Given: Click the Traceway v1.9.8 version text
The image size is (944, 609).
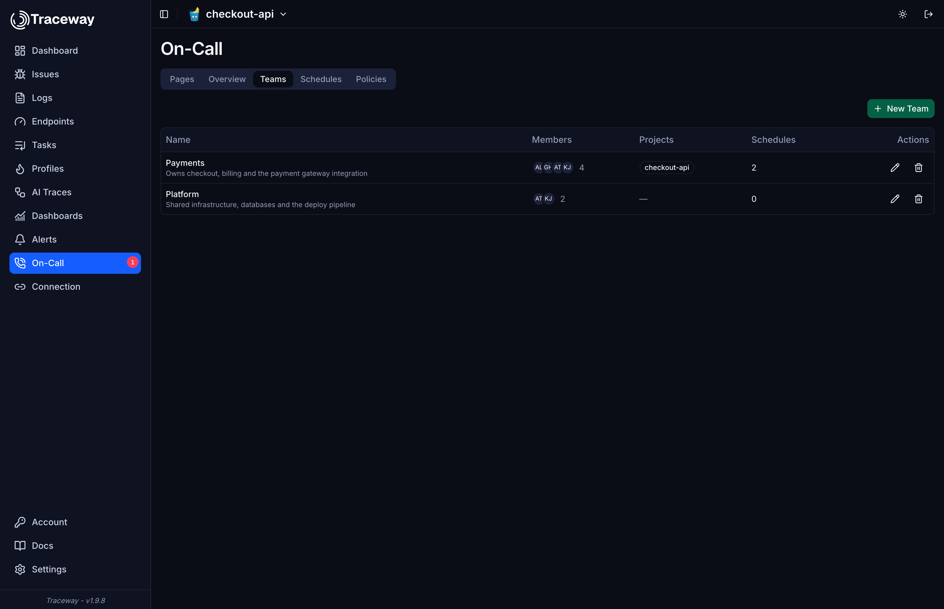Looking at the screenshot, I should pyautogui.click(x=76, y=600).
